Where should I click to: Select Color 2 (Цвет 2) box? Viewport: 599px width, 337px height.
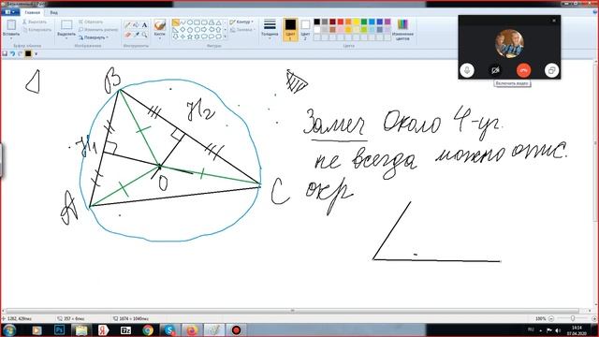305,29
